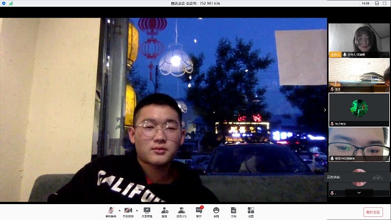
Task: Collapse the participant video sidebar arrow
Action: (325, 110)
